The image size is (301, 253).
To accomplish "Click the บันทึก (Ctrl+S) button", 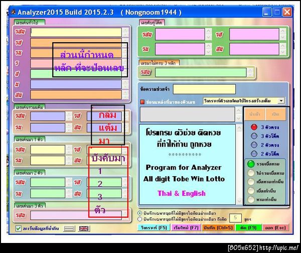I will click(218, 227).
